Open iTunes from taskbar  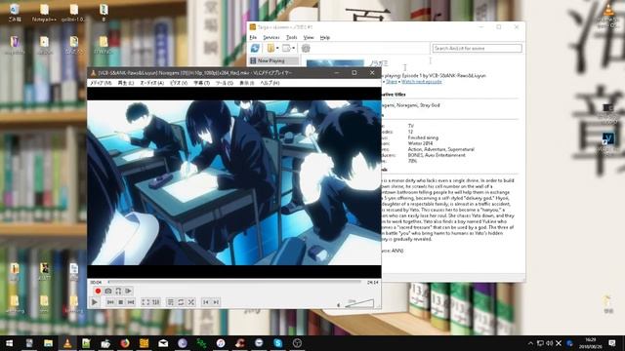[221, 343]
